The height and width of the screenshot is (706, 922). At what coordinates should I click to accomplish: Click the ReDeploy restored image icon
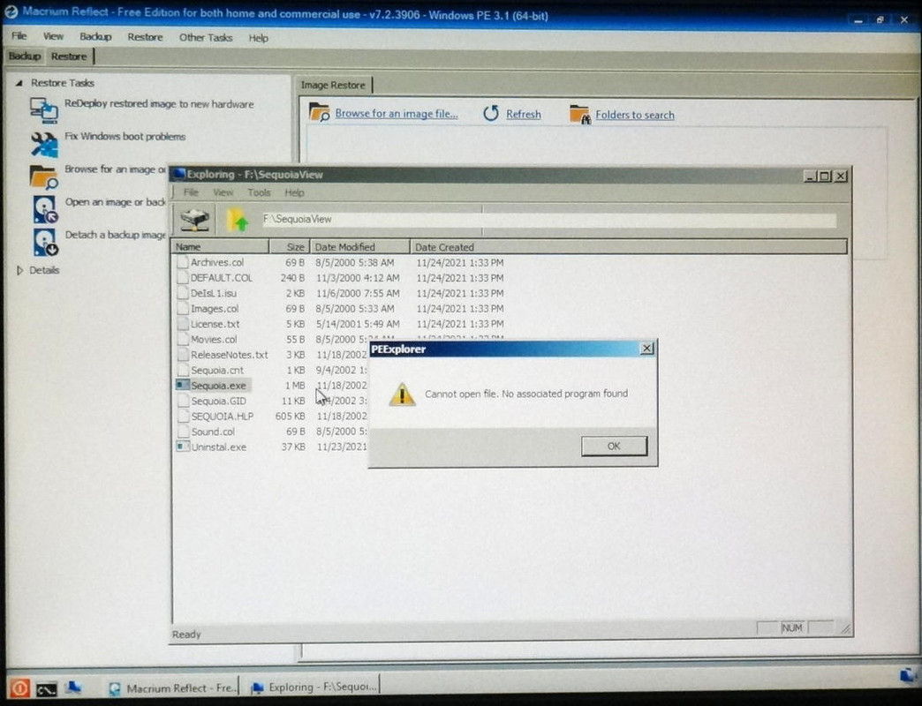(44, 109)
